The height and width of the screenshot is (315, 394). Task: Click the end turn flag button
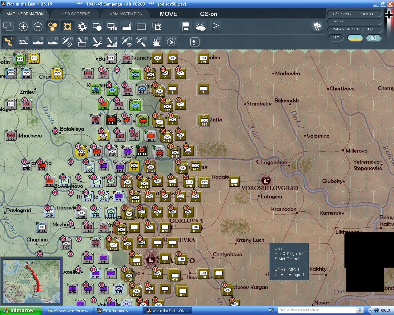(215, 27)
